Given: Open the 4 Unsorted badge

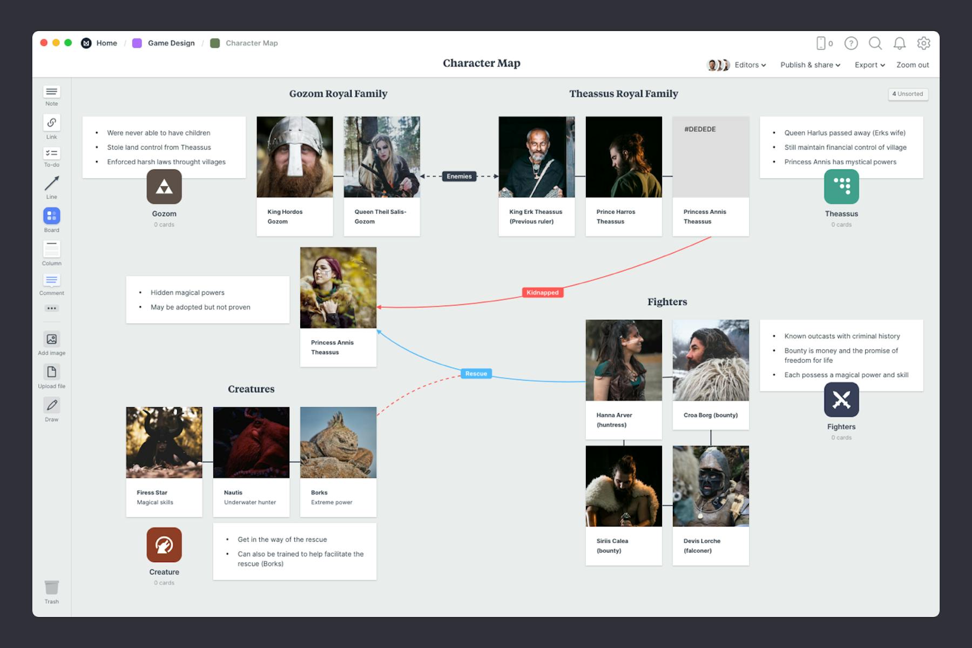Looking at the screenshot, I should (908, 93).
